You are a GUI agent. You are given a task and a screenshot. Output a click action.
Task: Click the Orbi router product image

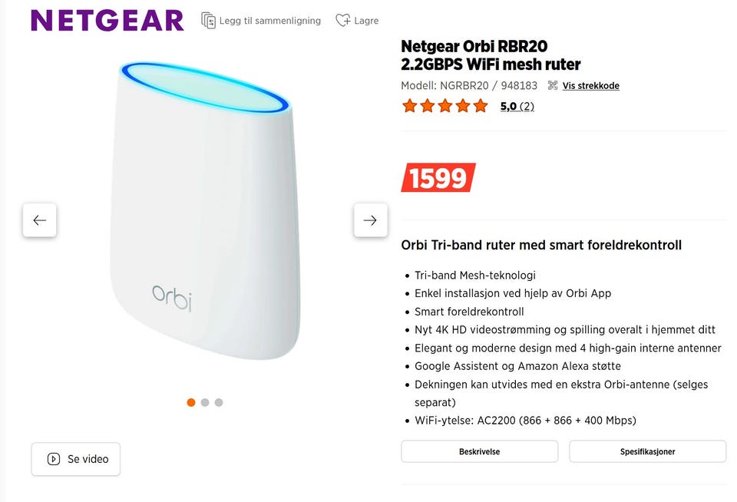205,210
